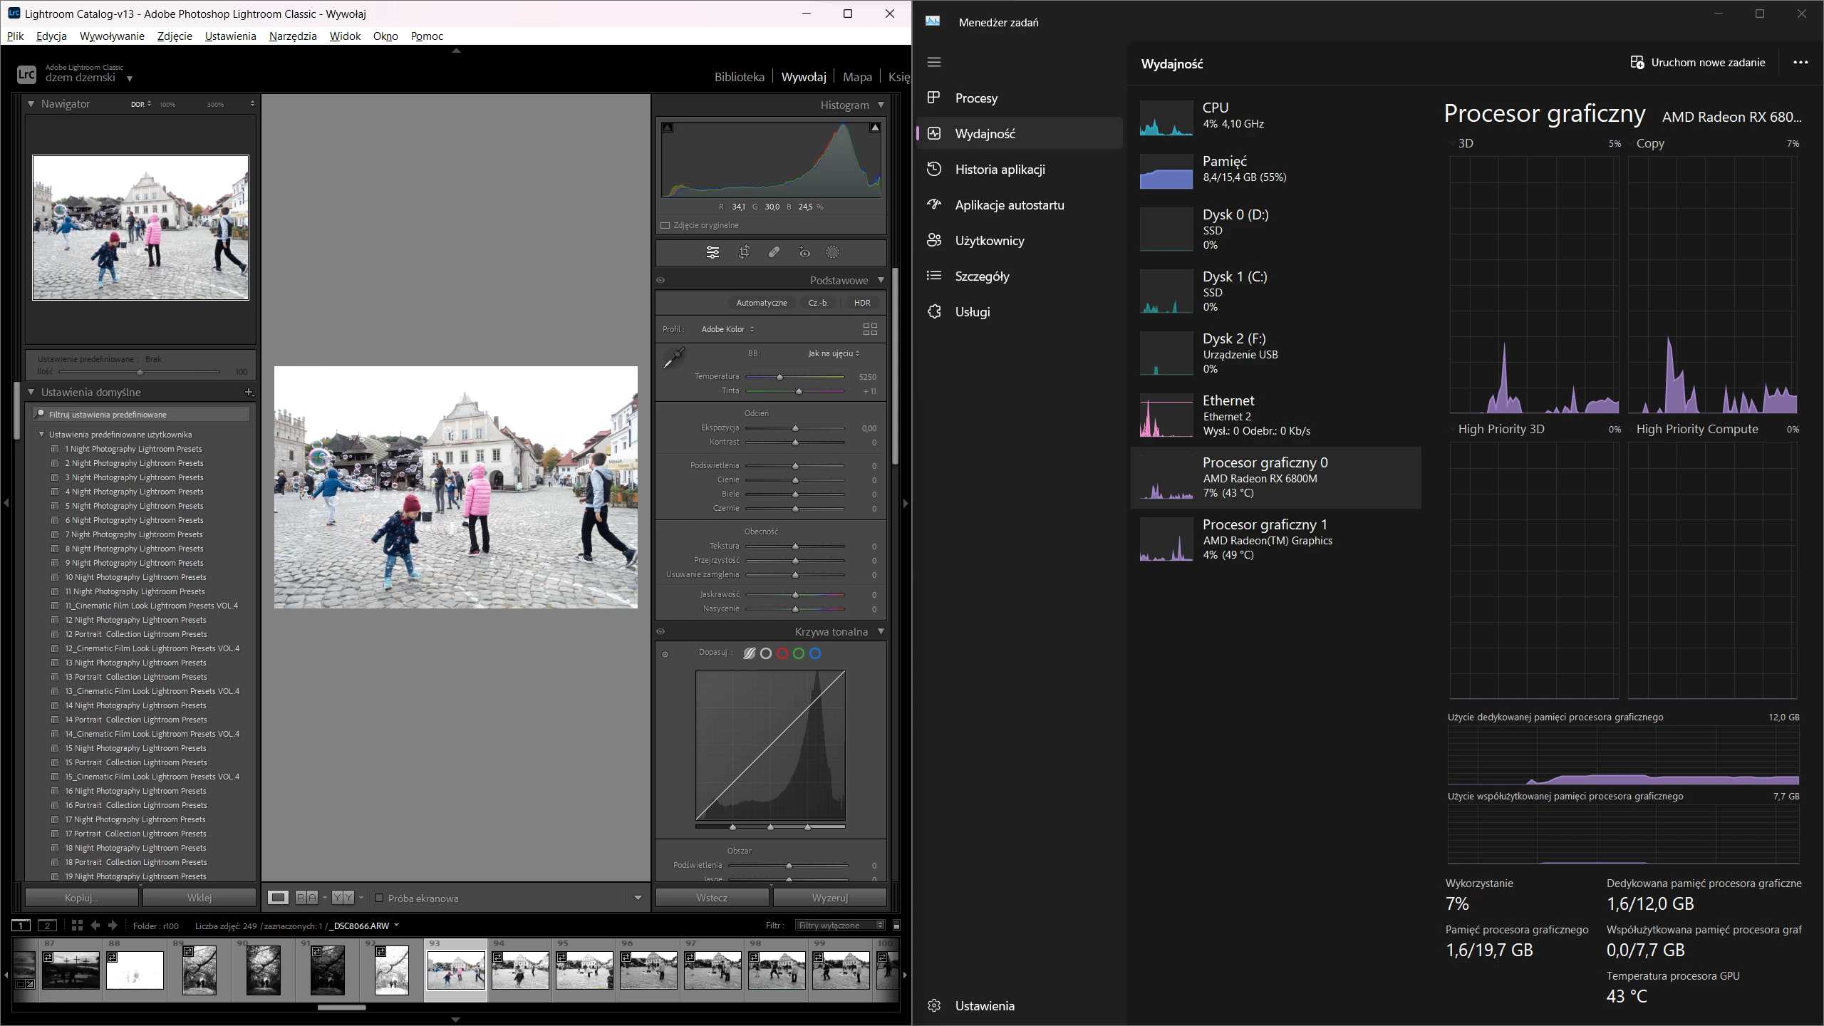The width and height of the screenshot is (1824, 1026).
Task: Click the Temperatura slider handle
Action: click(x=779, y=377)
